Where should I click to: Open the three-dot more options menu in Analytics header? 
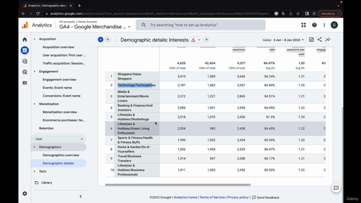coord(324,25)
